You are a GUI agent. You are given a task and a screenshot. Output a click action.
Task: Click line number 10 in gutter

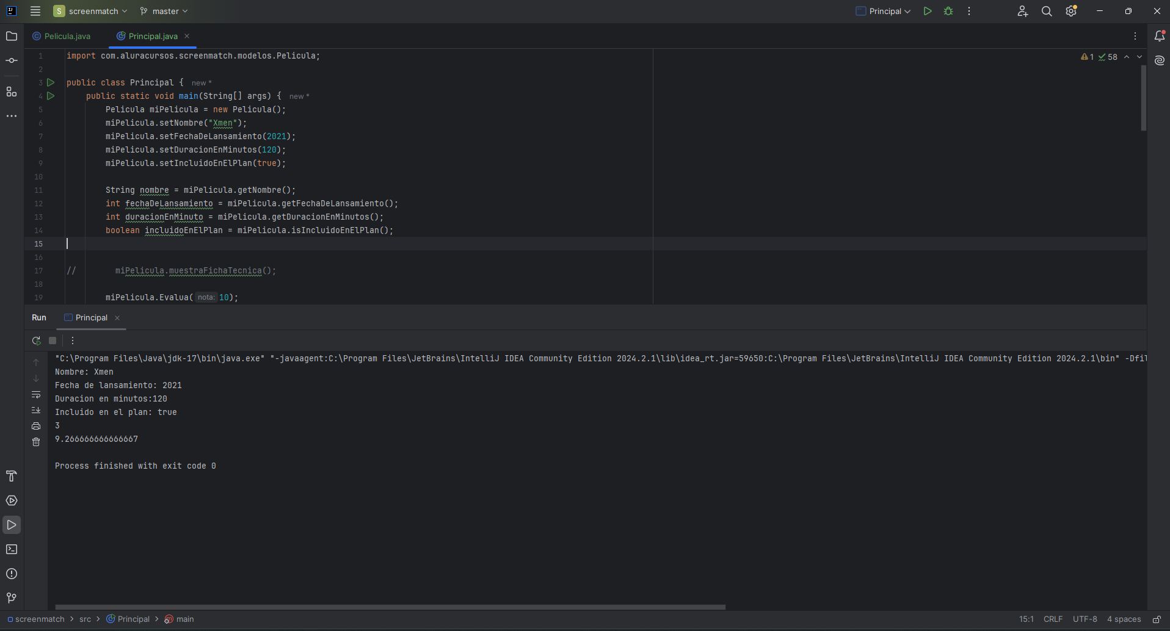pos(38,176)
